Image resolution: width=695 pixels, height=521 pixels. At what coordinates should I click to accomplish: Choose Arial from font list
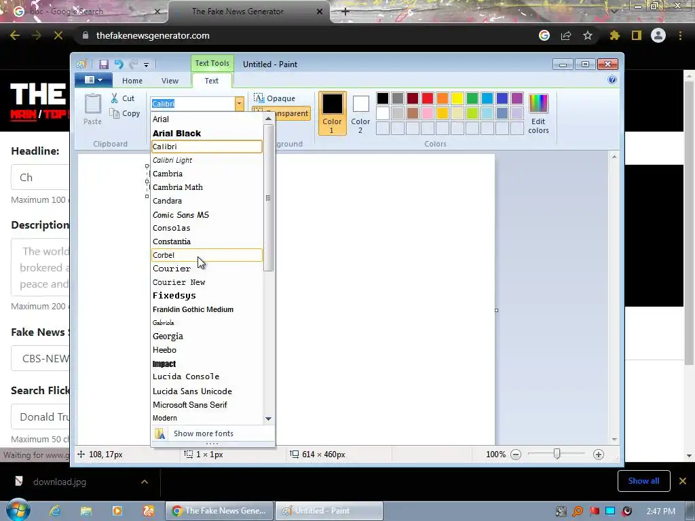(207, 119)
